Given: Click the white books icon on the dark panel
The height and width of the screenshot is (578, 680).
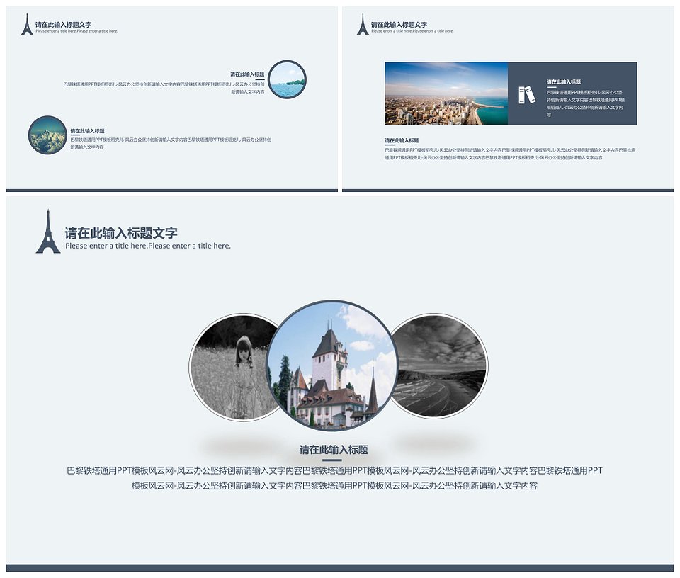Looking at the screenshot, I should coord(527,94).
